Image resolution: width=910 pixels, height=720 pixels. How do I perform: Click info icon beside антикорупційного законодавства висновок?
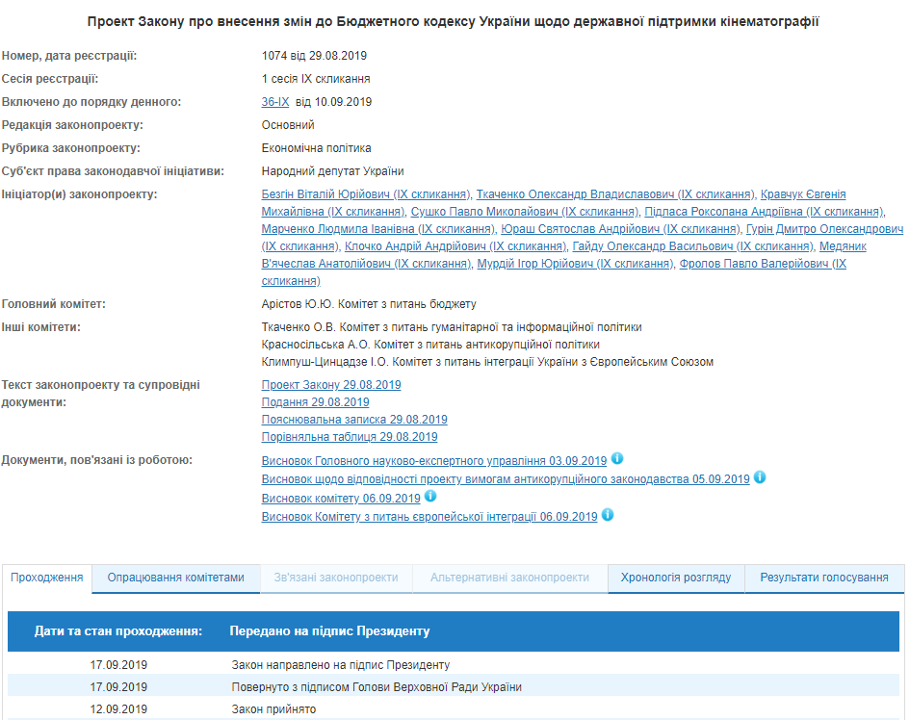pyautogui.click(x=760, y=477)
